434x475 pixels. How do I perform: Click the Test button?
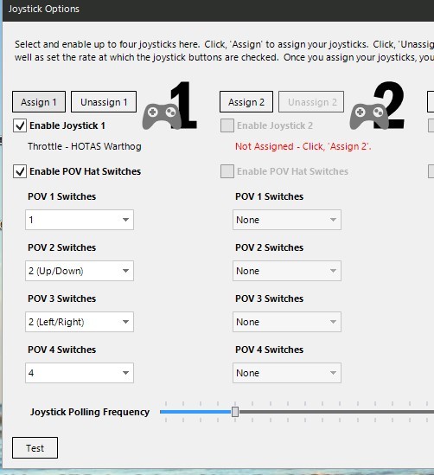pos(35,447)
